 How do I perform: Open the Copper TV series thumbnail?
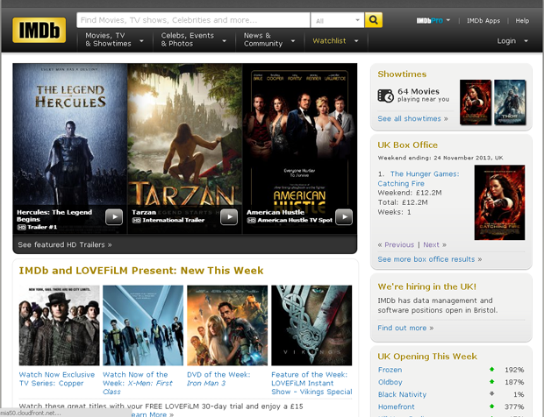[59, 325]
